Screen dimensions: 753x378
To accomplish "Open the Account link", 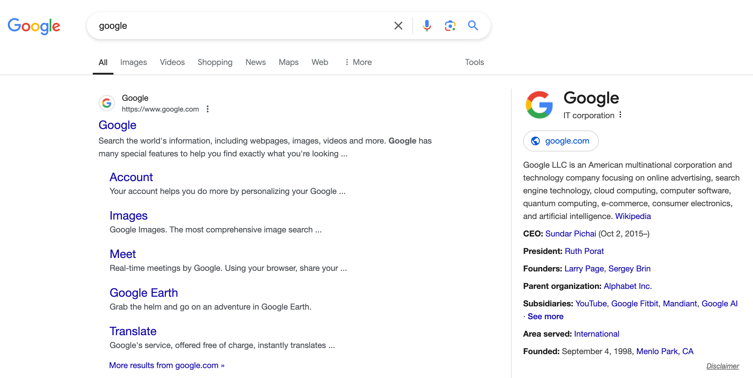I will pos(131,177).
